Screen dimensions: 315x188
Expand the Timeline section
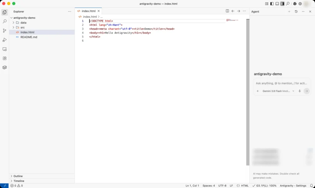(11, 181)
